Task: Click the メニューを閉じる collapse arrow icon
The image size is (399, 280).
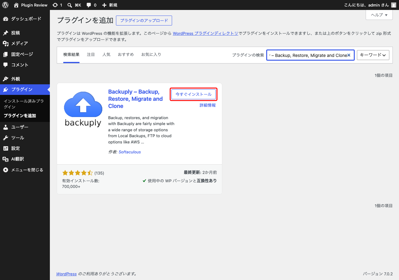Action: tap(6, 170)
